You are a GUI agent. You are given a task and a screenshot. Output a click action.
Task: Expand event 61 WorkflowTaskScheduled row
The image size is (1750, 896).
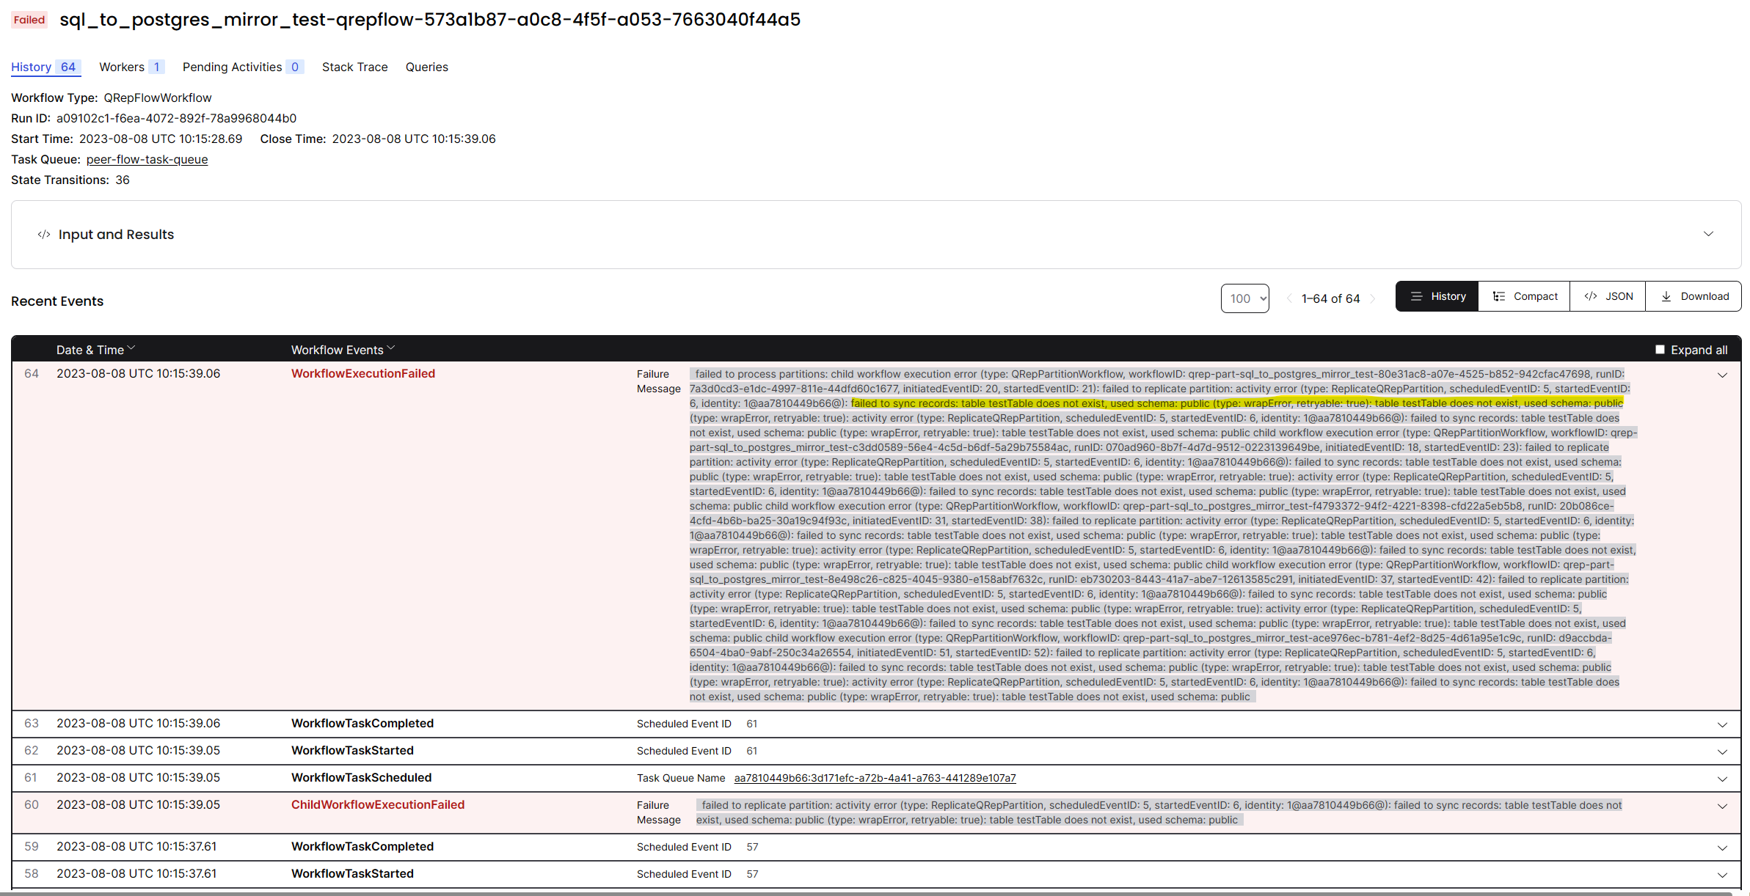(1722, 779)
